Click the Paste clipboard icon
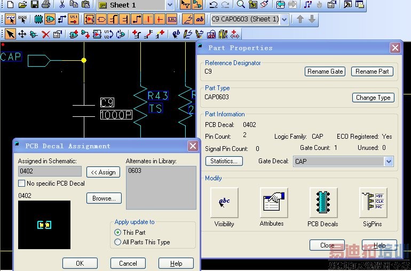 [x=85, y=4]
